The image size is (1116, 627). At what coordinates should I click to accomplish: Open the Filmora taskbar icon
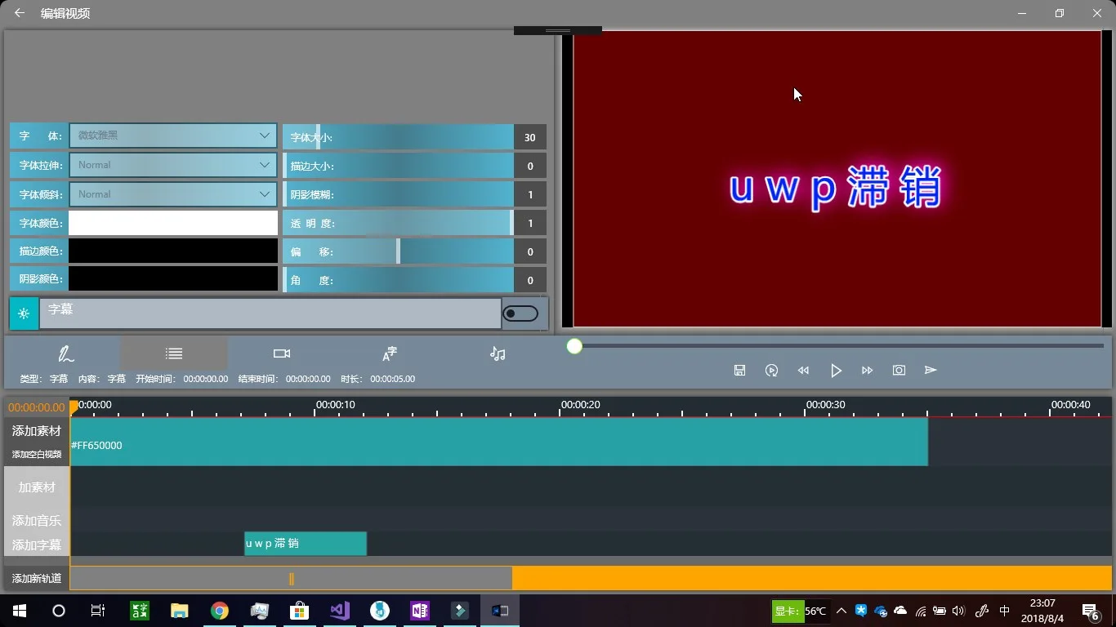click(460, 611)
